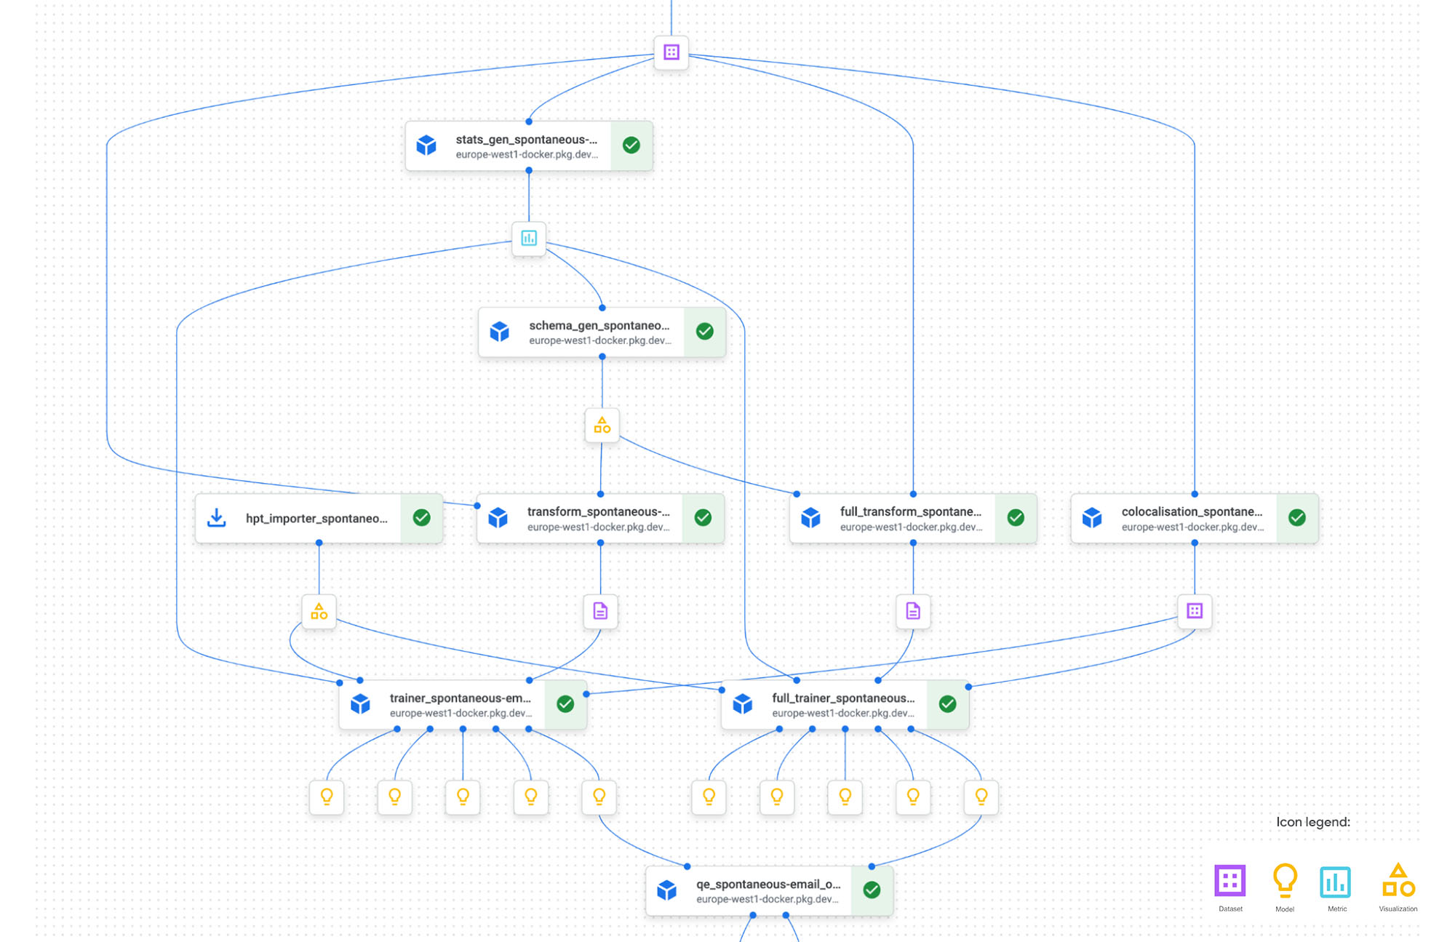Open the last Model lightbulb under full_trainer

click(x=981, y=797)
